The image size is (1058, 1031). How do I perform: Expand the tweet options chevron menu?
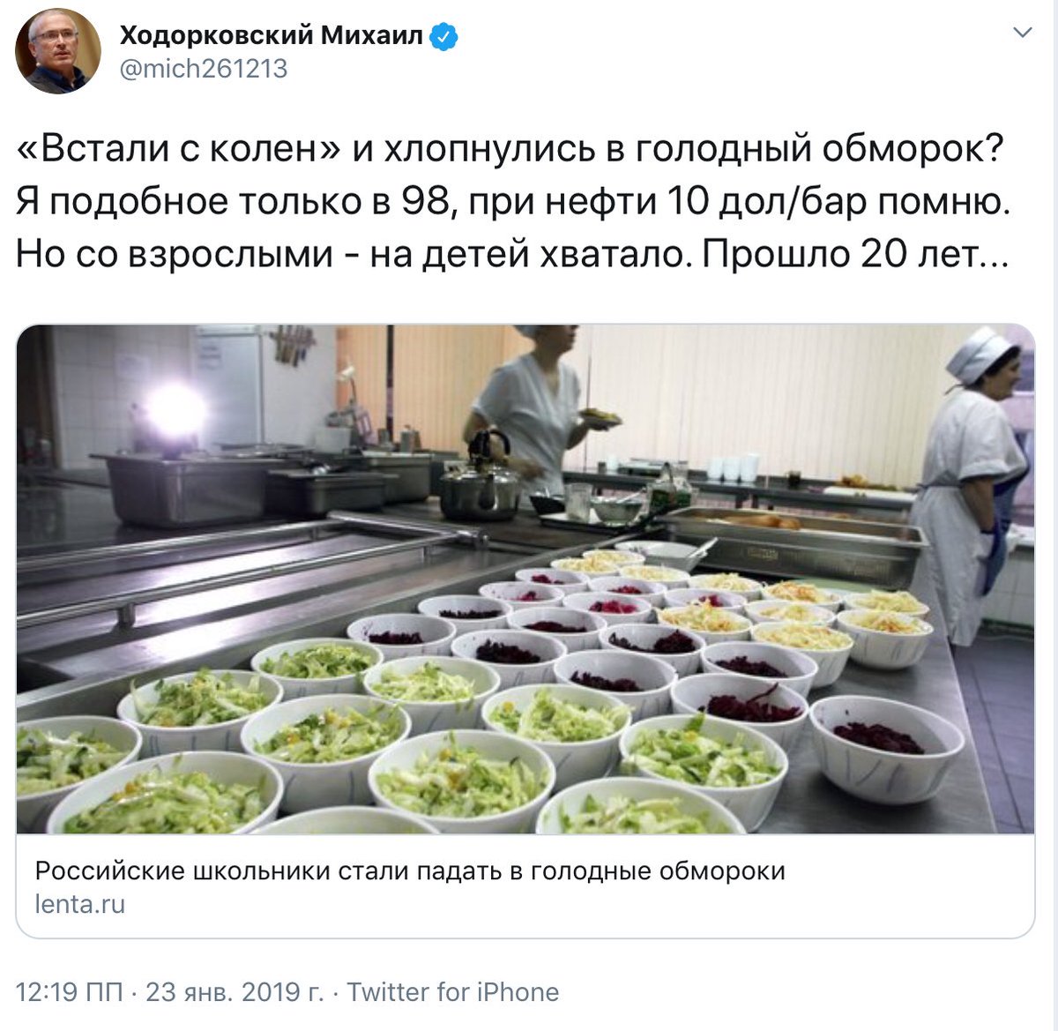(1022, 33)
